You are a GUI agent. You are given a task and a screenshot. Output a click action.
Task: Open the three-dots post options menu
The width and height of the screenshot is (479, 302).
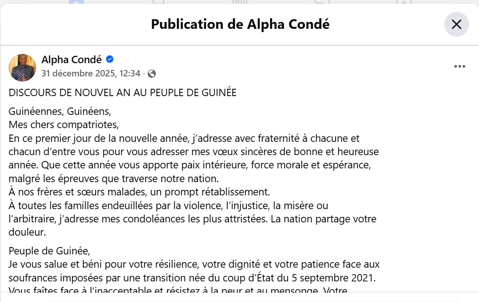tap(459, 67)
